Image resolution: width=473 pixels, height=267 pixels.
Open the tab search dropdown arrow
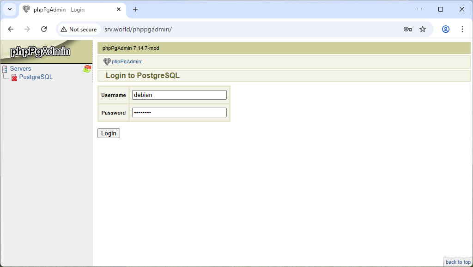point(9,9)
